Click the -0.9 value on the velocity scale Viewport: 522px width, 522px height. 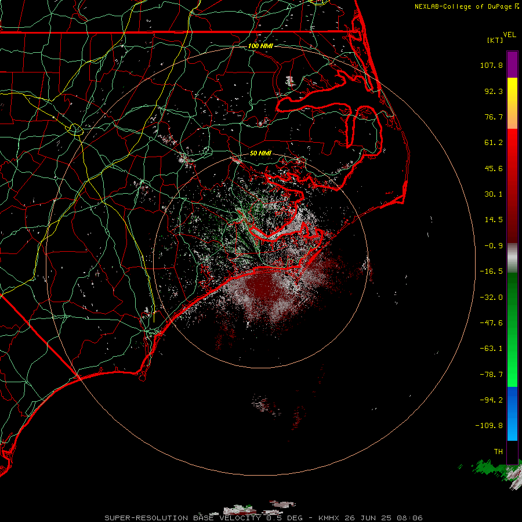494,246
